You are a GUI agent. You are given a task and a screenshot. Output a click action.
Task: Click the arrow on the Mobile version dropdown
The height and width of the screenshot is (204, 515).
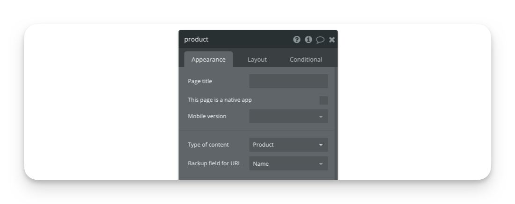pyautogui.click(x=321, y=117)
